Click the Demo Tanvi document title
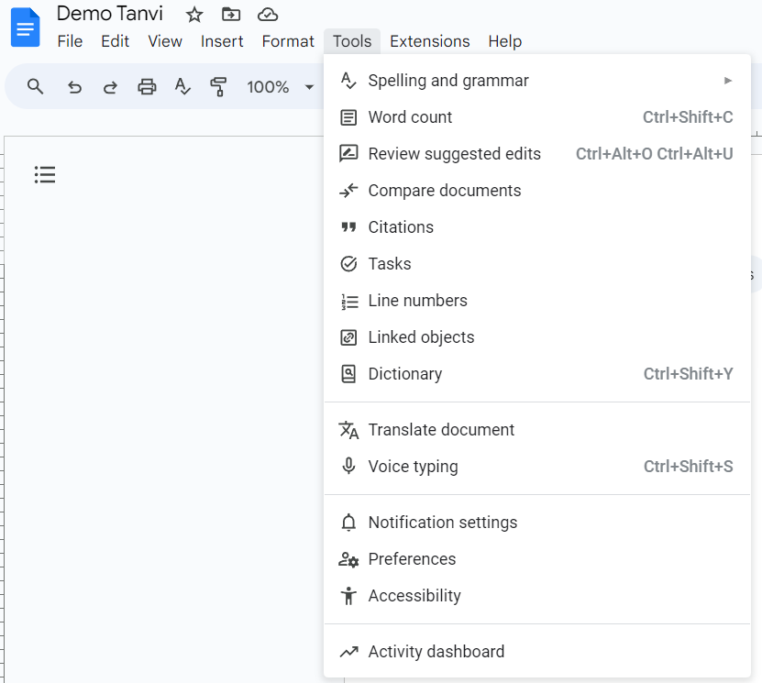The height and width of the screenshot is (683, 762). click(110, 14)
